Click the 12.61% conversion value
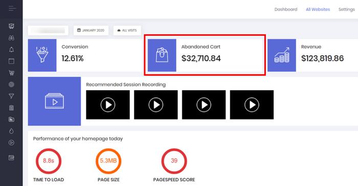This screenshot has height=186, width=358. [73, 58]
